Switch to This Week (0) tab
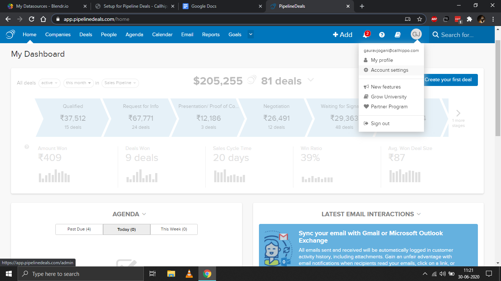This screenshot has width=501, height=281. pos(174,229)
